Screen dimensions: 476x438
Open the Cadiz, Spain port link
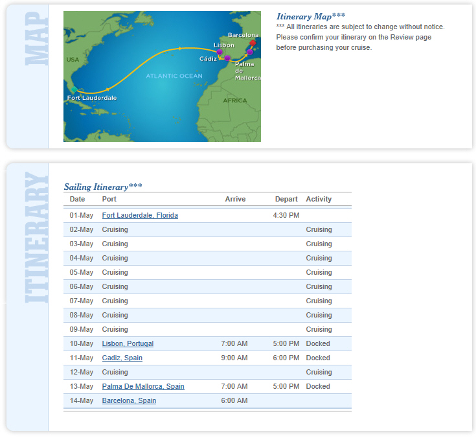pyautogui.click(x=122, y=358)
